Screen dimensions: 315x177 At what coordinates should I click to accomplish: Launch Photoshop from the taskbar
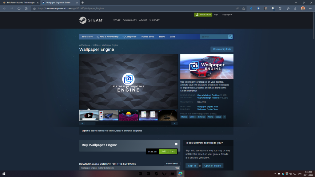(x=148, y=174)
